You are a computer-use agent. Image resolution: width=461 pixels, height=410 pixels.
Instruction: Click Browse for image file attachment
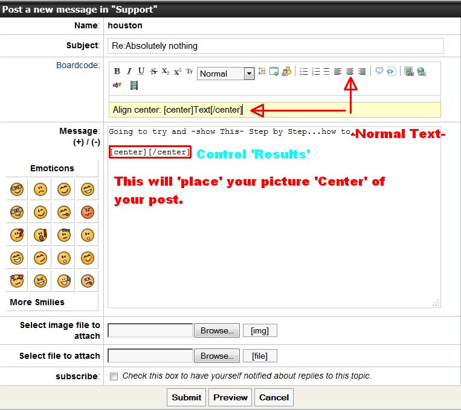coord(216,330)
